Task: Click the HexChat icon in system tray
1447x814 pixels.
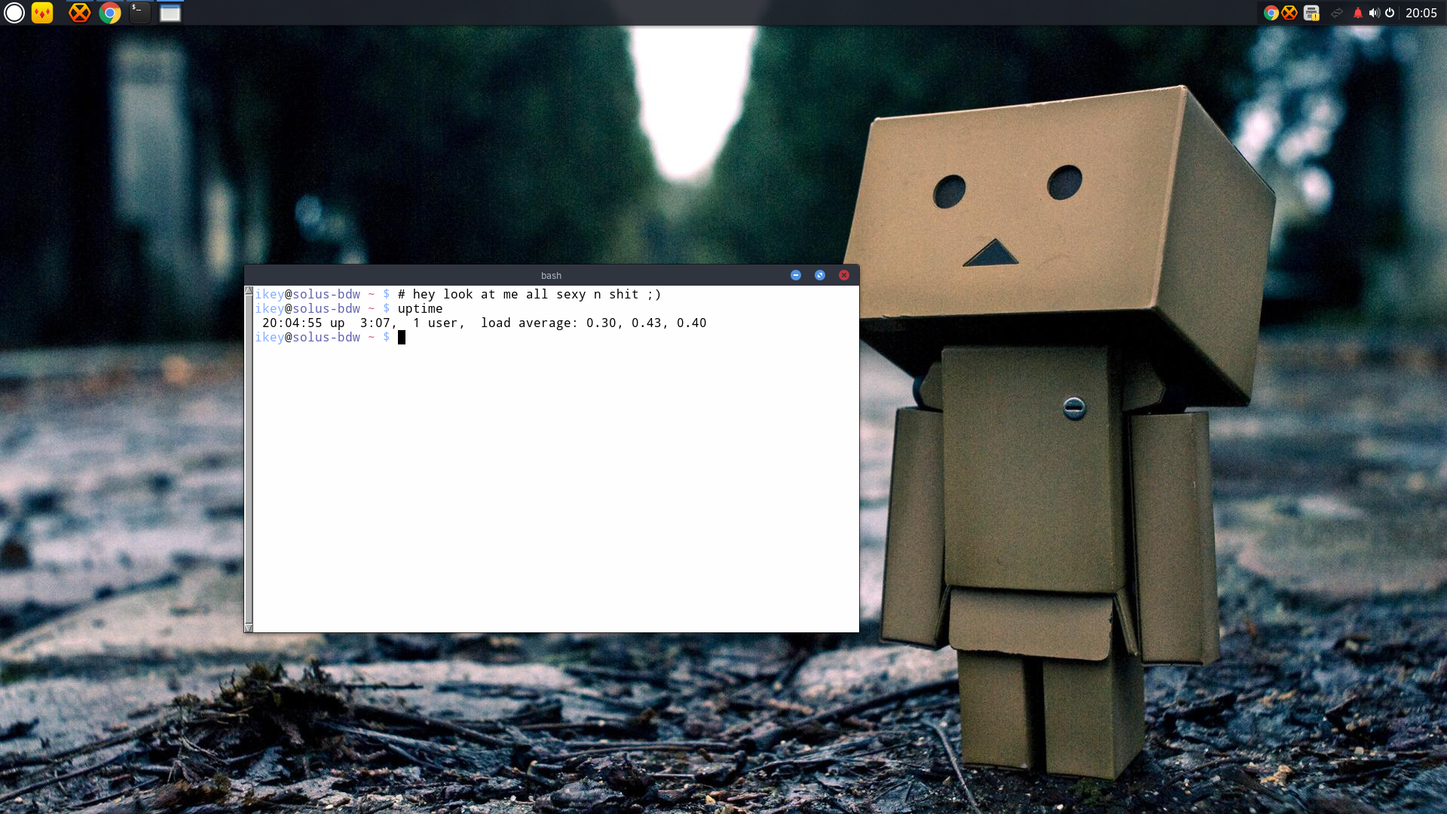Action: (x=1289, y=13)
